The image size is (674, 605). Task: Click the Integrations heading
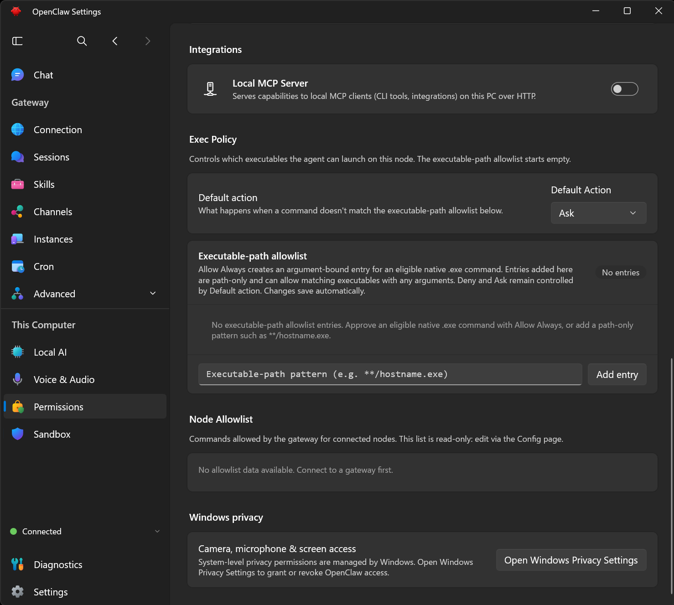pyautogui.click(x=215, y=50)
